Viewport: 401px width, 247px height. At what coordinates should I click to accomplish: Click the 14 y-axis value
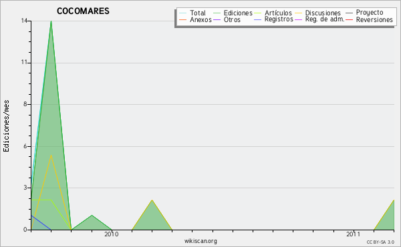(24, 21)
